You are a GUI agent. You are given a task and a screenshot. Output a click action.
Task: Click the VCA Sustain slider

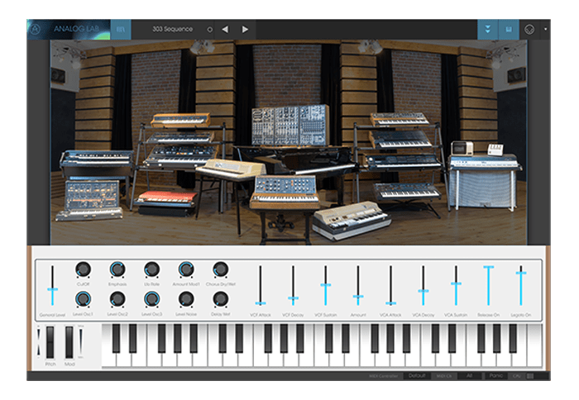456,286
